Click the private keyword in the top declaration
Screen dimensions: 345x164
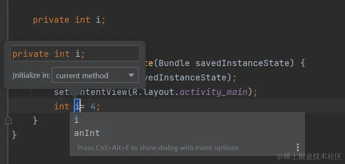(51, 20)
